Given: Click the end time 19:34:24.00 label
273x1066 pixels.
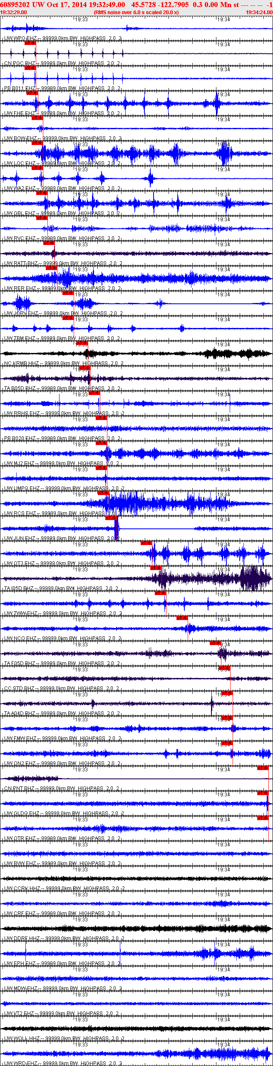Looking at the screenshot, I should [259, 13].
